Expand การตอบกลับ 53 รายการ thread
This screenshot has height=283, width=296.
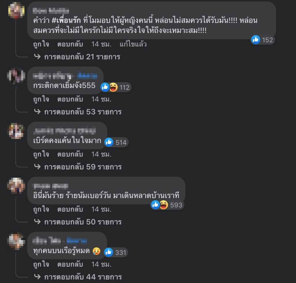click(83, 112)
